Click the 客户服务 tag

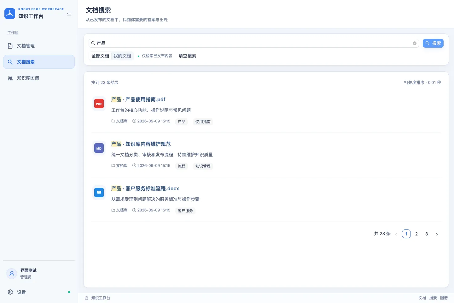click(185, 211)
